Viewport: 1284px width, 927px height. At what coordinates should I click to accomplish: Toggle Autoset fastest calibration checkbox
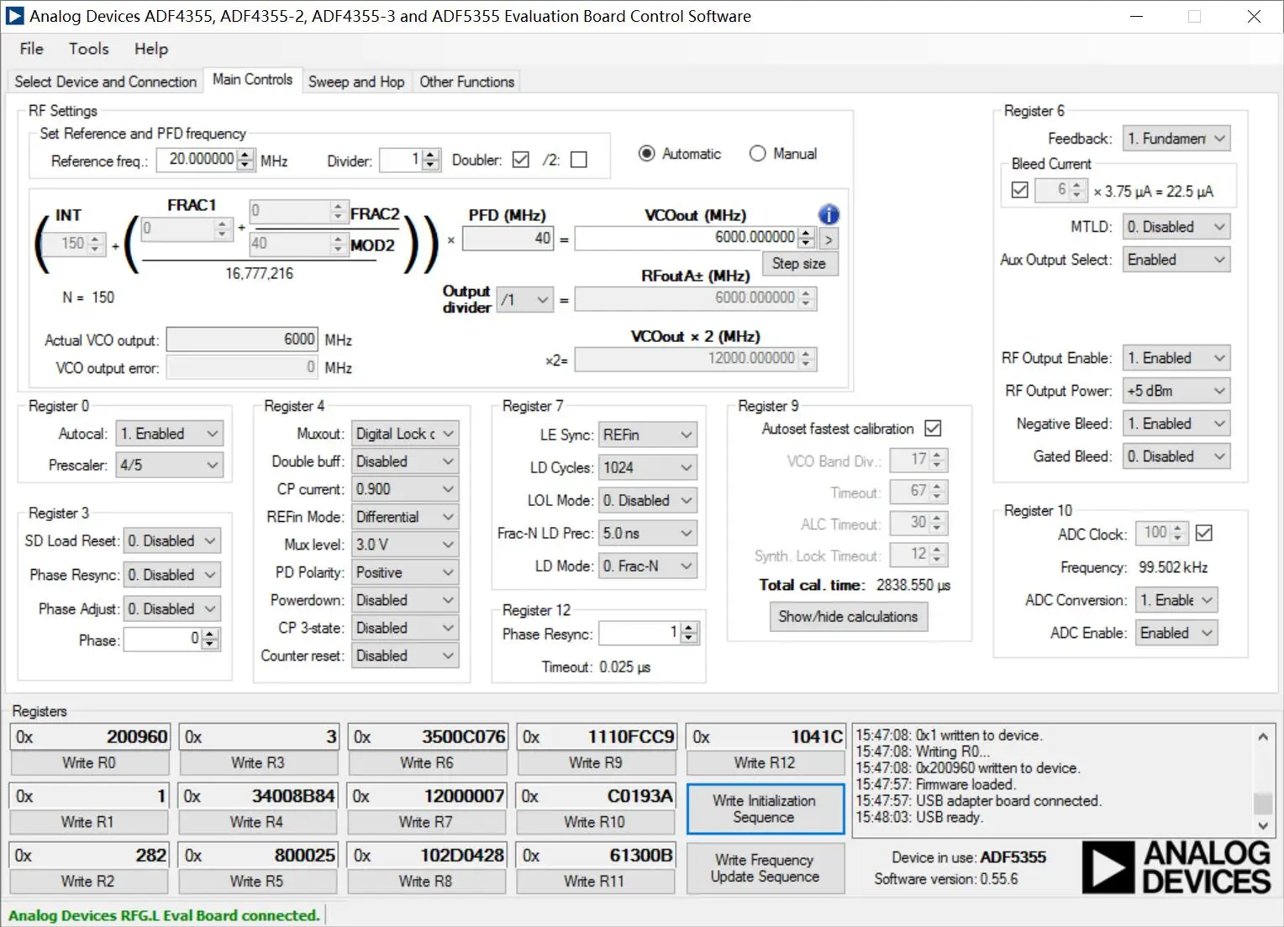coord(933,429)
